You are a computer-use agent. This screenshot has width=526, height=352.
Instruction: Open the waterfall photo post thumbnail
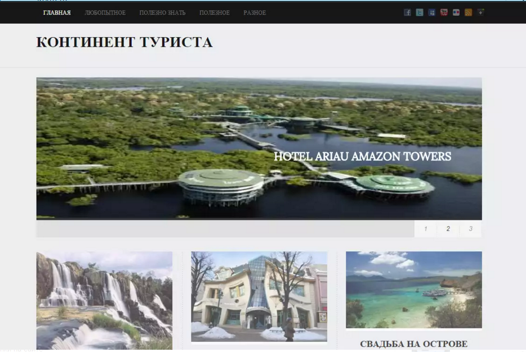tap(104, 300)
